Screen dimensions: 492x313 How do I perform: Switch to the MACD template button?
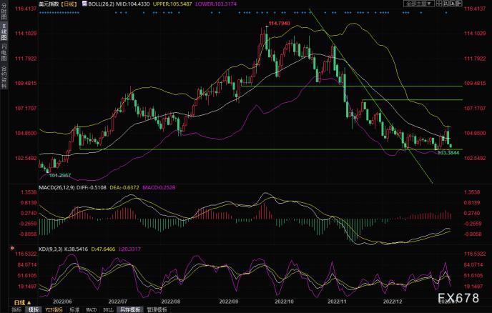click(92, 309)
